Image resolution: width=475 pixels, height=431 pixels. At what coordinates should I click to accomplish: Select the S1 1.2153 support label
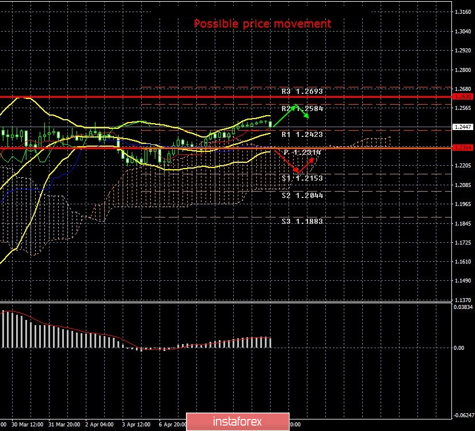302,178
